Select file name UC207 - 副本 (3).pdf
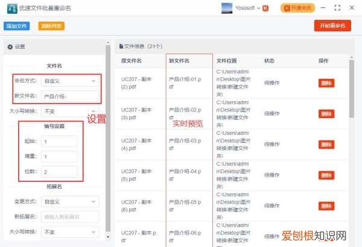This screenshot has height=247, width=362. click(136, 114)
